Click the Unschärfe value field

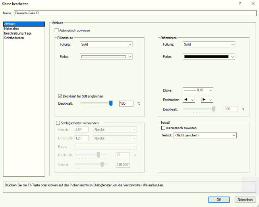tap(81, 138)
